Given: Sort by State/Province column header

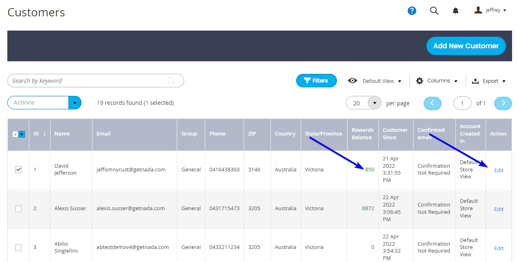Looking at the screenshot, I should click(x=323, y=133).
